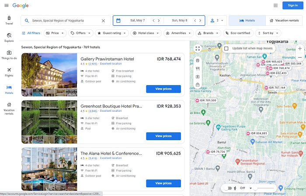Open Flights in sidebar
Image resolution: width=306 pixels, height=196 pixels.
coord(9,72)
